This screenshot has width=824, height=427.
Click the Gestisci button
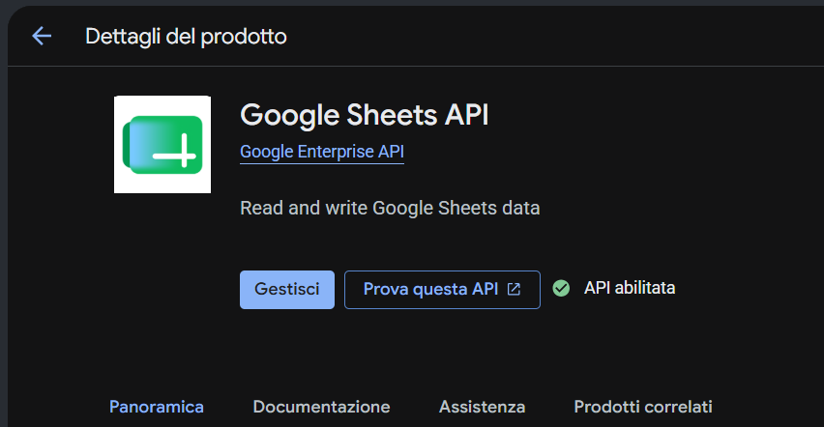tap(287, 290)
